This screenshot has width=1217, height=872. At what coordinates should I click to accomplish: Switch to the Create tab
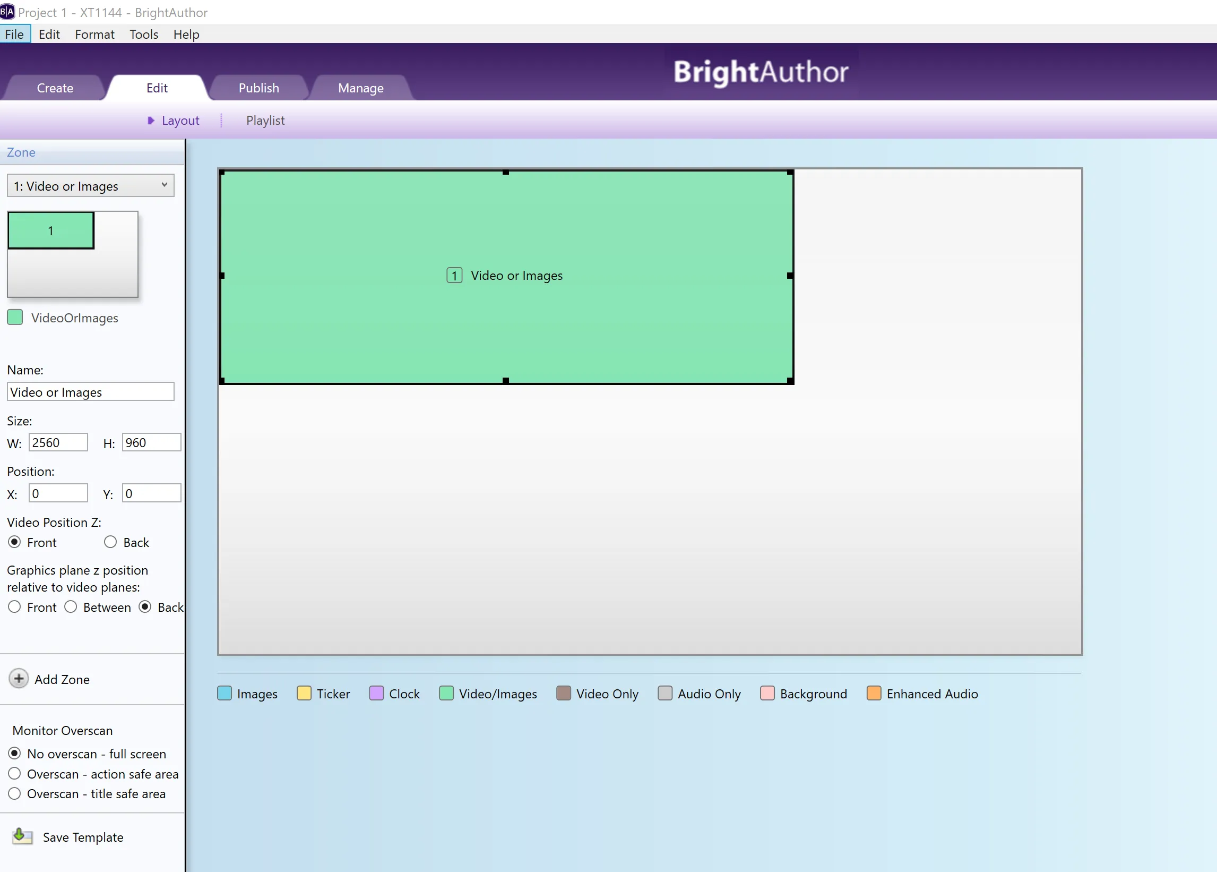coord(55,88)
